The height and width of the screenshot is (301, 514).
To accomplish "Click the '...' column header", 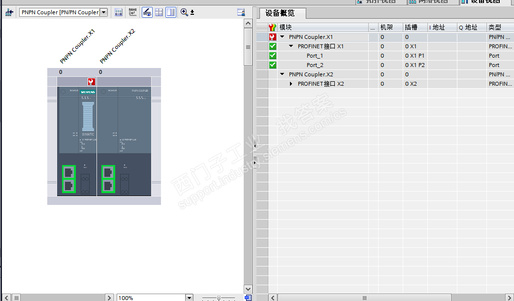I will coord(373,27).
